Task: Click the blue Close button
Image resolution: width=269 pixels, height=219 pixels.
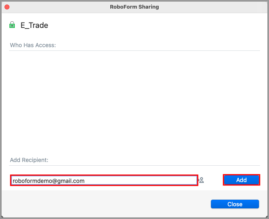Action: pyautogui.click(x=235, y=204)
